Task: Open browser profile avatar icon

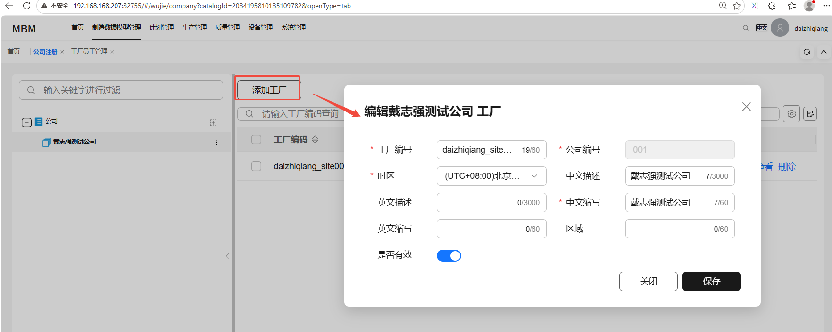Action: tap(809, 6)
